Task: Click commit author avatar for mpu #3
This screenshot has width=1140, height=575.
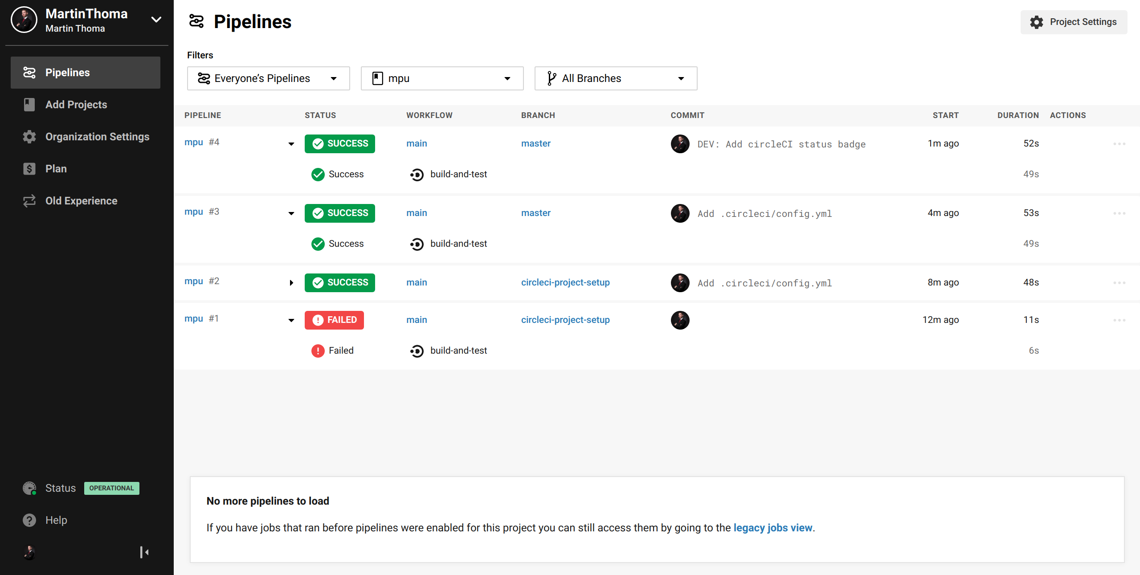Action: (680, 213)
